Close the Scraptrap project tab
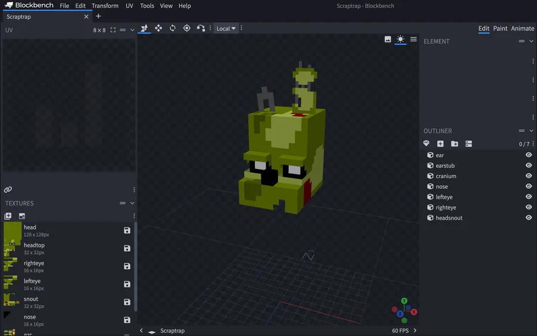This screenshot has width=537, height=336. (87, 17)
